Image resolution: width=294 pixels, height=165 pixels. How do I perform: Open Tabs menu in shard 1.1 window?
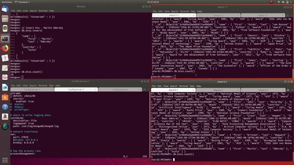tap(193, 11)
